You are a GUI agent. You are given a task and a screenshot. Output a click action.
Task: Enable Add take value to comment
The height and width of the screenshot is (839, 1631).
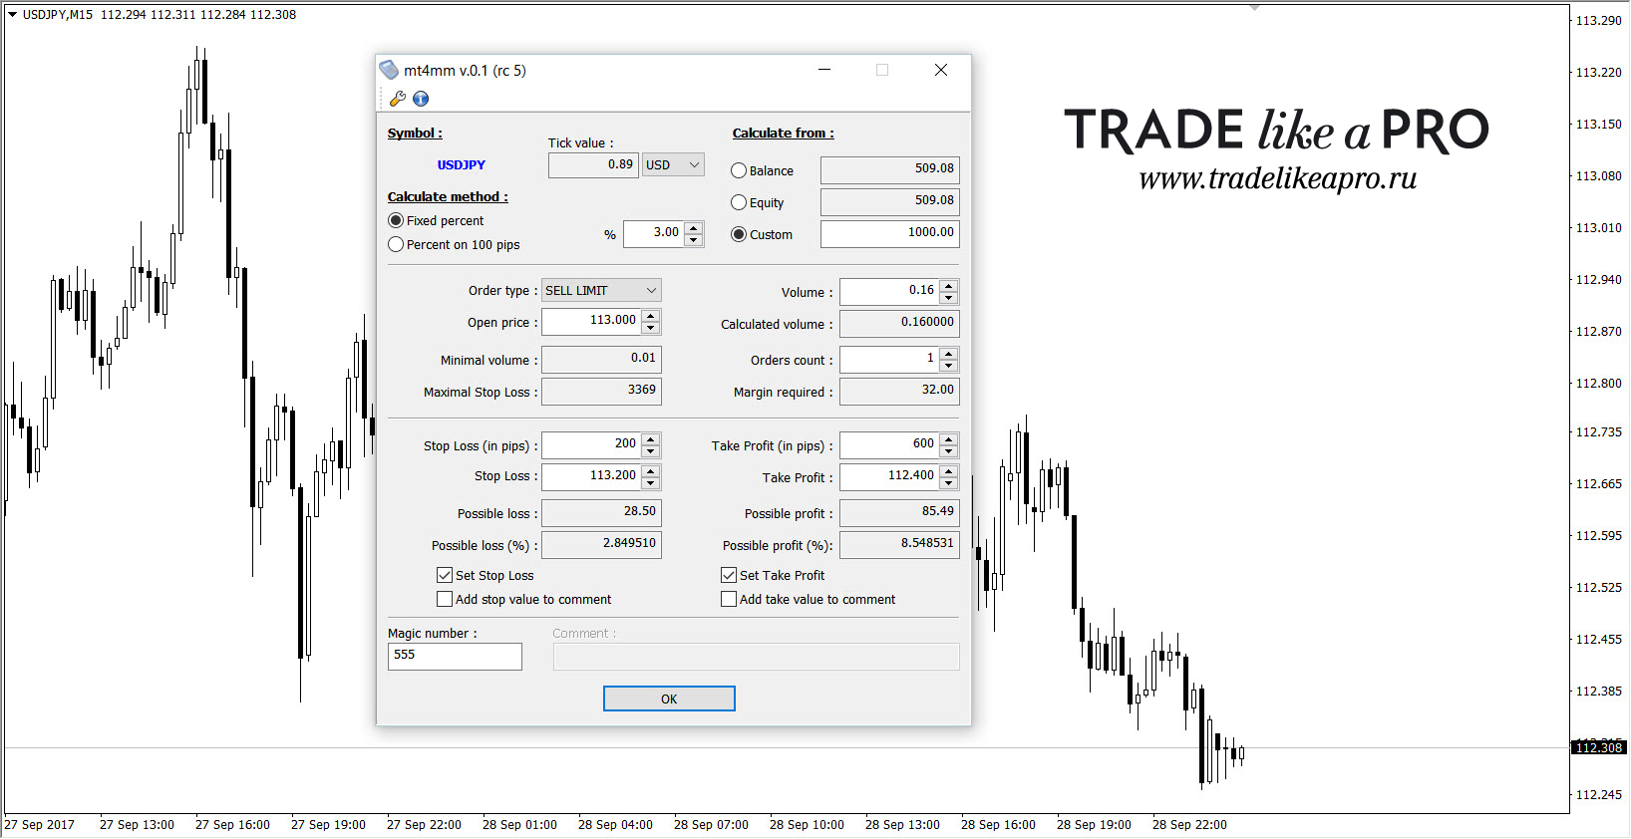729,600
